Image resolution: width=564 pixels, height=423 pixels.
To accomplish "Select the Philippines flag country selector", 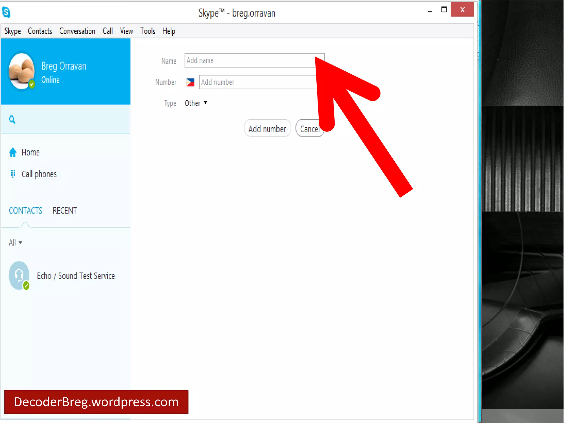I will click(x=190, y=82).
